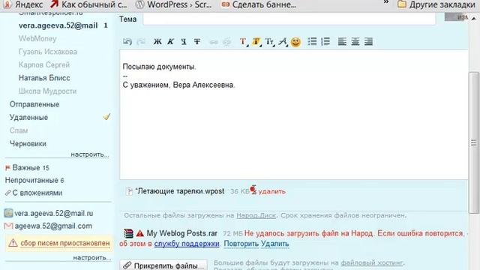Center the text alignment
This screenshot has width=480, height=270.
(355, 41)
